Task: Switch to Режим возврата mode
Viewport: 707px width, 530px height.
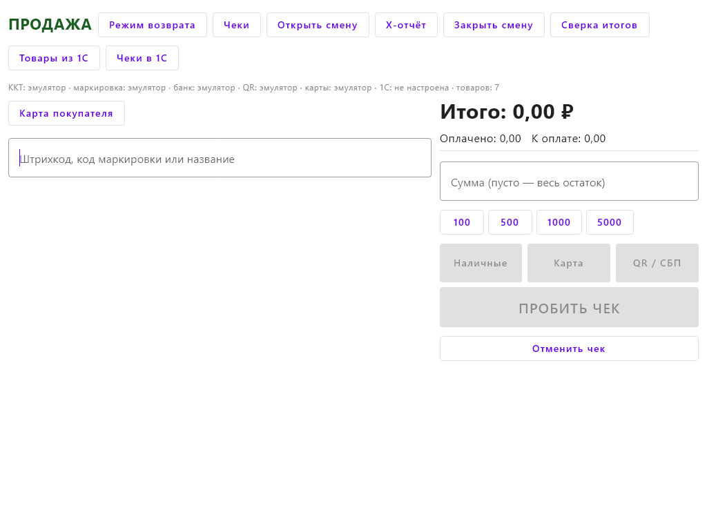Action: (x=153, y=25)
